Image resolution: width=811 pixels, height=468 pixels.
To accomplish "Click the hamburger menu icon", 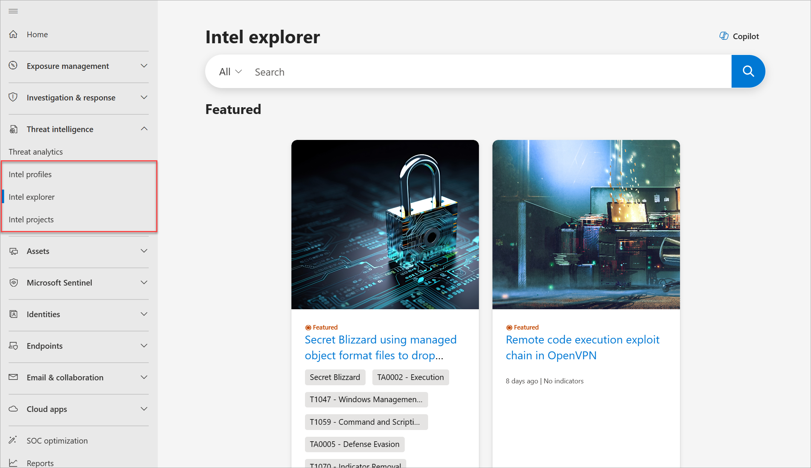I will click(13, 11).
